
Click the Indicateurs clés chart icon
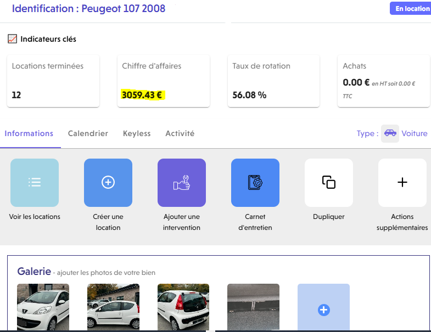[13, 39]
